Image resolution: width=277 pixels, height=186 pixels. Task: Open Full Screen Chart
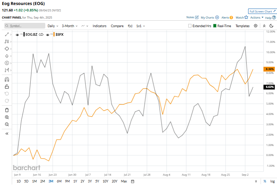[262, 11]
